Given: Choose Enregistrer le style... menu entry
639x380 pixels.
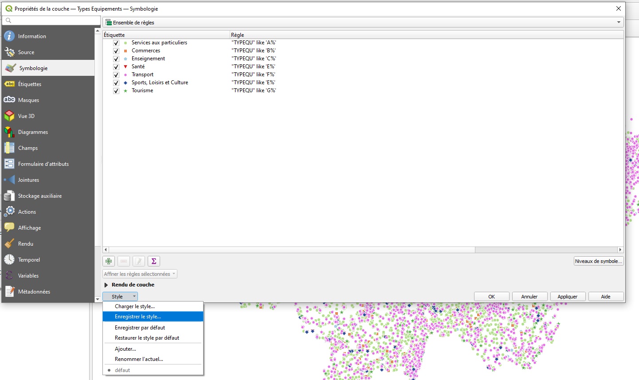Looking at the screenshot, I should click(153, 317).
